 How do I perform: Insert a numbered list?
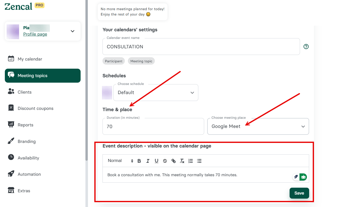click(191, 161)
